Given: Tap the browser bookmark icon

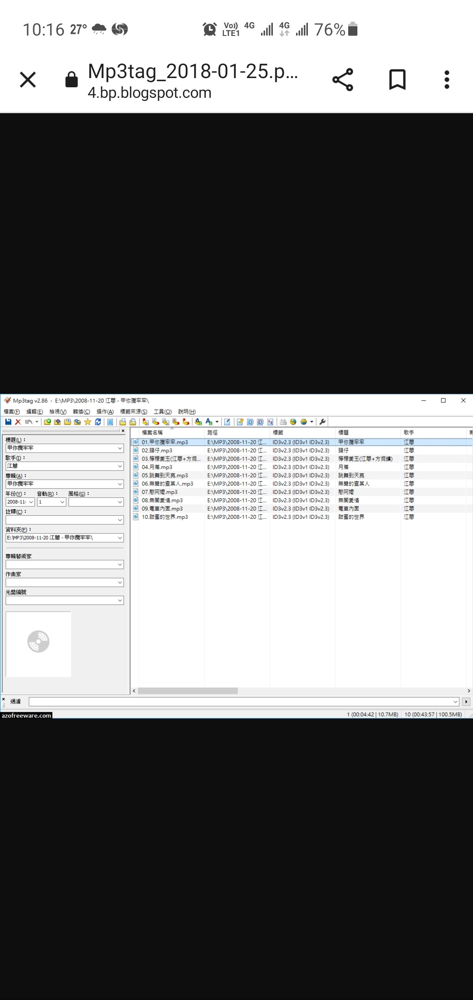Looking at the screenshot, I should (397, 79).
